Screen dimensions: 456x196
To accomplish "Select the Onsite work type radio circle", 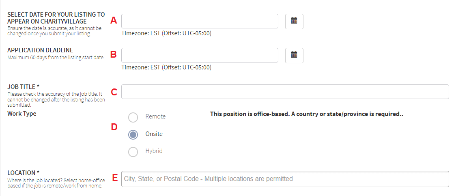I will click(x=133, y=134).
